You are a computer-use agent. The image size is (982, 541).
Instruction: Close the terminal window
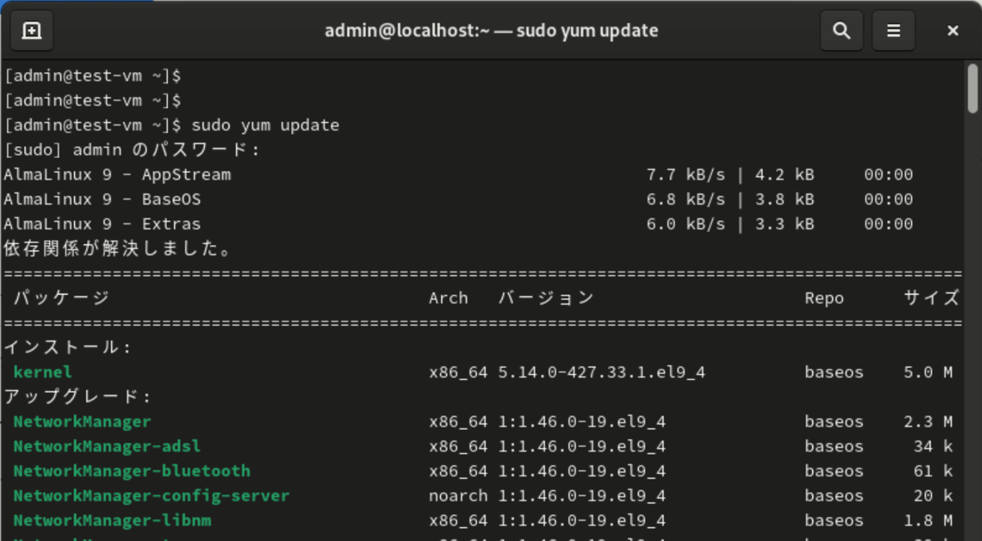[x=953, y=30]
